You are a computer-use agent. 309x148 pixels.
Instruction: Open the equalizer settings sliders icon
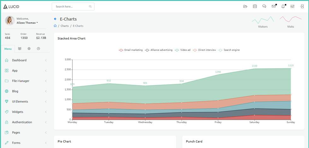click(x=293, y=7)
